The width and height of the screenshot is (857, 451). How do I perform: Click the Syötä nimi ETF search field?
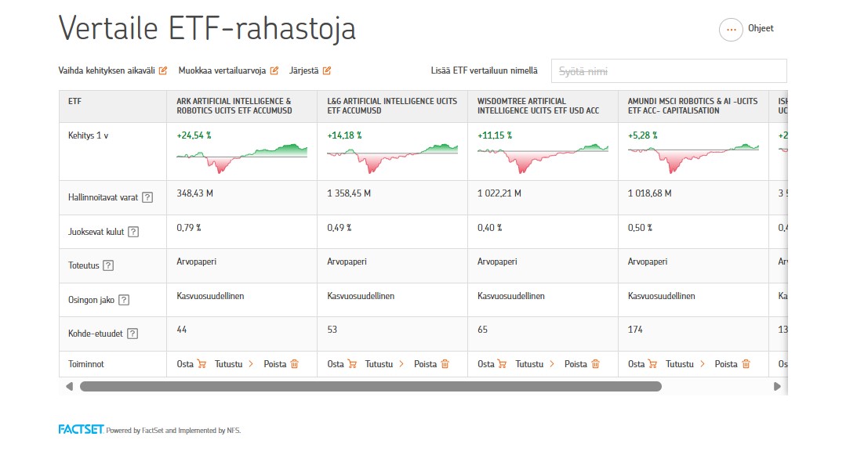click(x=668, y=71)
